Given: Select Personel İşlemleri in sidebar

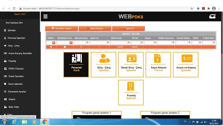Looking at the screenshot, I should [16, 38].
